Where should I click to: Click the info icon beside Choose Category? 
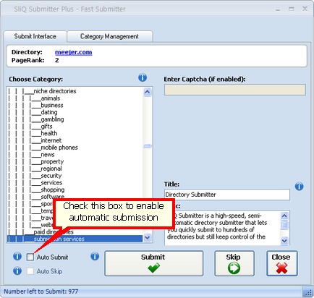143,77
